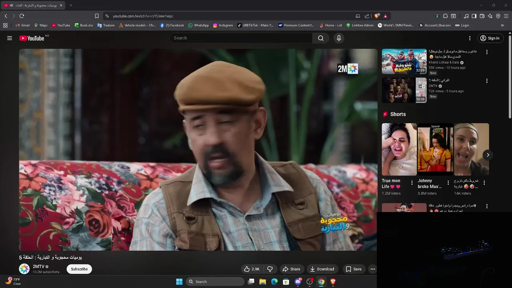512x288 pixels.
Task: Open a new browser tab
Action: point(71,5)
